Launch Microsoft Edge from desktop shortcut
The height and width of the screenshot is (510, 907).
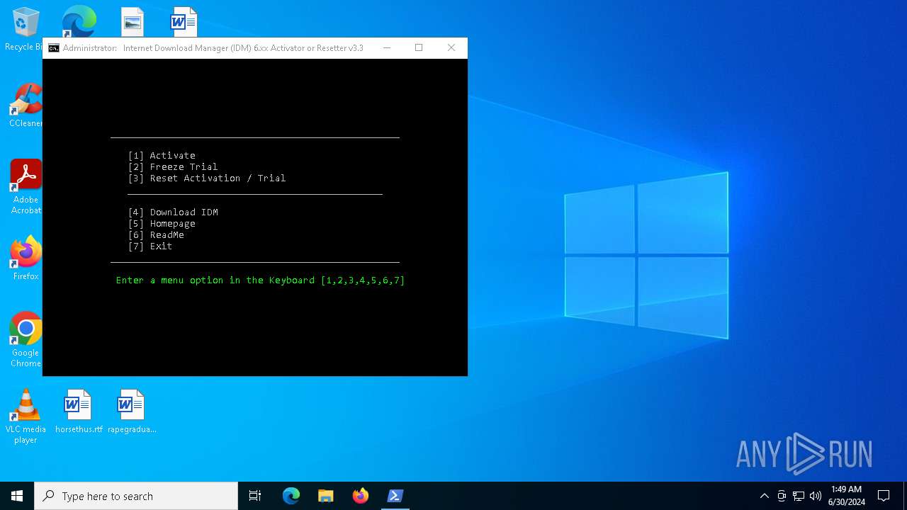(79, 21)
